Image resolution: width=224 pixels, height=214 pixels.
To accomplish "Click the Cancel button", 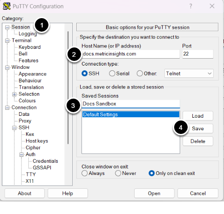I will click(198, 193).
